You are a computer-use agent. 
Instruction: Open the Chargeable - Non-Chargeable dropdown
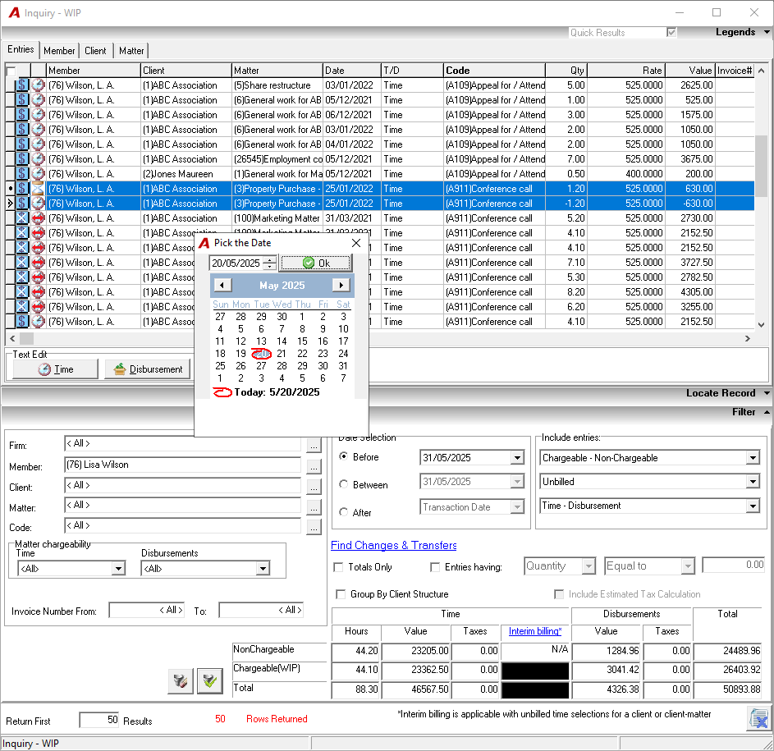753,458
